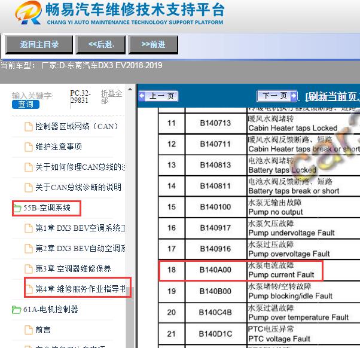Click fault code B140100

tap(215, 207)
